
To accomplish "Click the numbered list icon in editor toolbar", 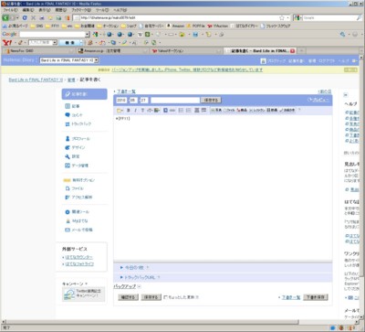I will (x=189, y=110).
